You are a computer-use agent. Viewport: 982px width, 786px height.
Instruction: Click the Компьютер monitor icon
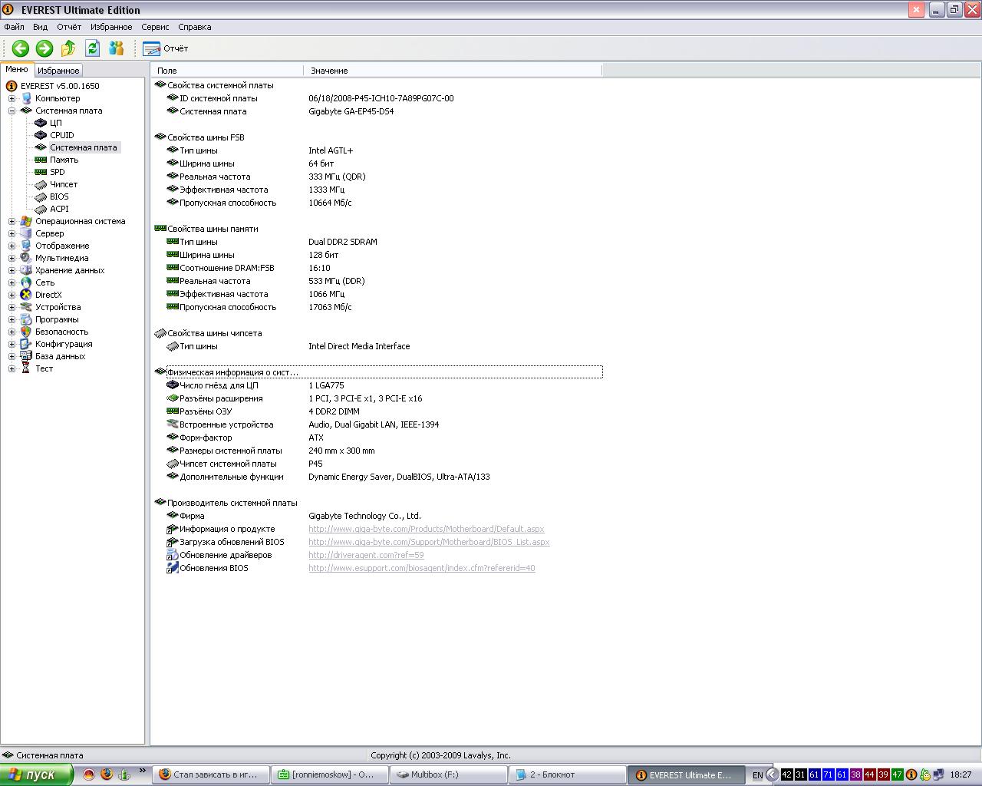coord(26,98)
